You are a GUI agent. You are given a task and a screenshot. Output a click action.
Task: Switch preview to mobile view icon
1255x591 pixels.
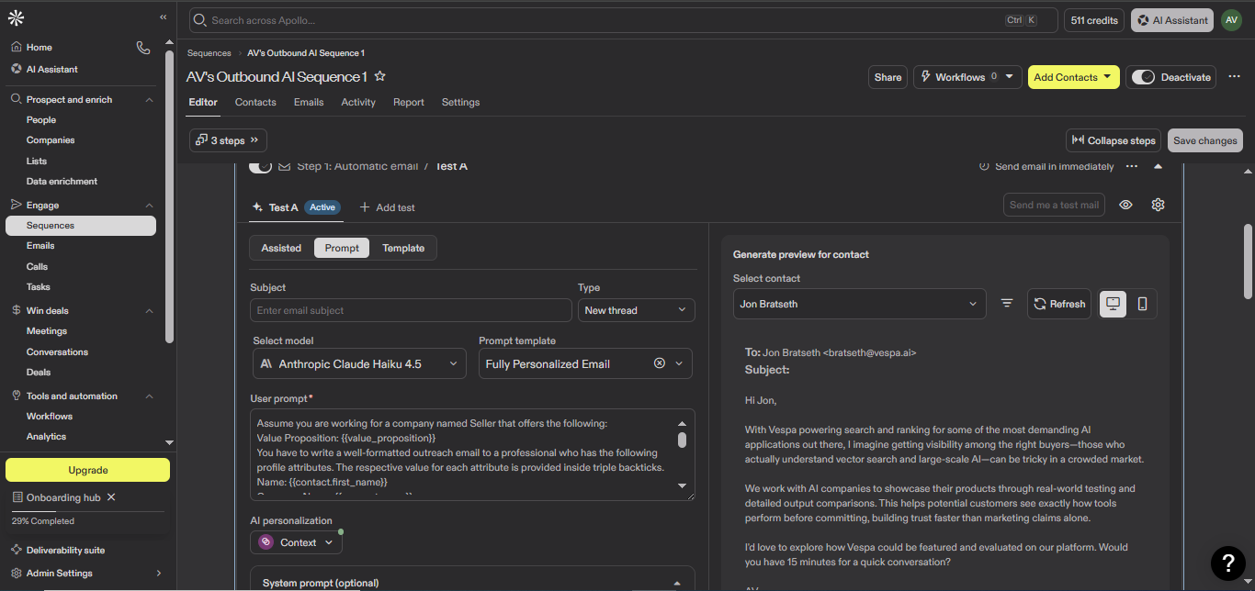tap(1142, 304)
